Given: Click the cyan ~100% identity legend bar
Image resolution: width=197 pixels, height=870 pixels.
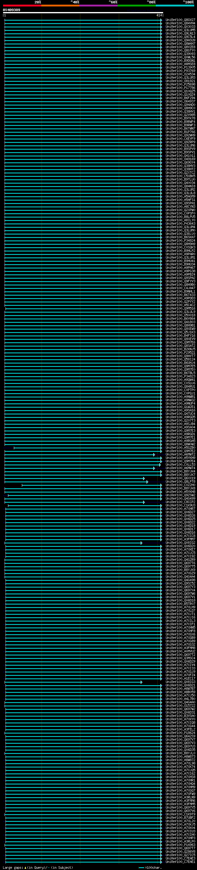Looking at the screenshot, I should point(175,6).
